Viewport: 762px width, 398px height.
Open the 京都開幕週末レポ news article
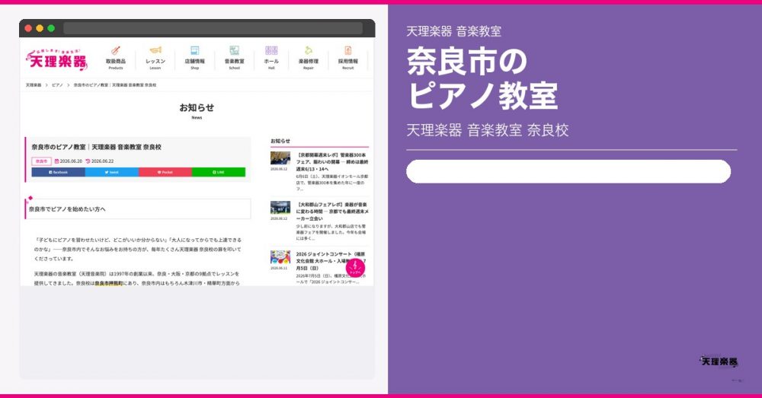[x=332, y=161]
